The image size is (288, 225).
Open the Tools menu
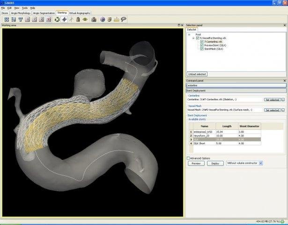pyautogui.click(x=25, y=8)
